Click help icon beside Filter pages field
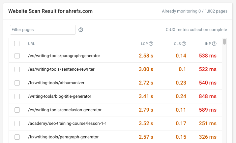This screenshot has height=143, width=236. tap(81, 30)
